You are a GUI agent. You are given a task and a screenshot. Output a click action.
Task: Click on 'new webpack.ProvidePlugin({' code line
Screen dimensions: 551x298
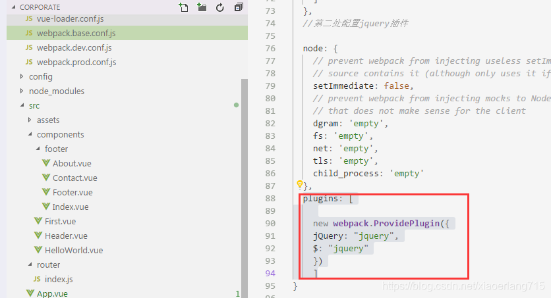[381, 223]
